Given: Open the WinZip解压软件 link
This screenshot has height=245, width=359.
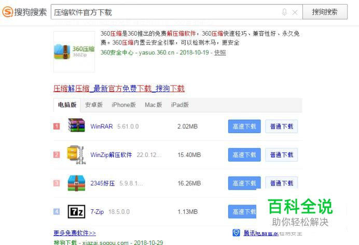Looking at the screenshot, I should click(111, 155).
